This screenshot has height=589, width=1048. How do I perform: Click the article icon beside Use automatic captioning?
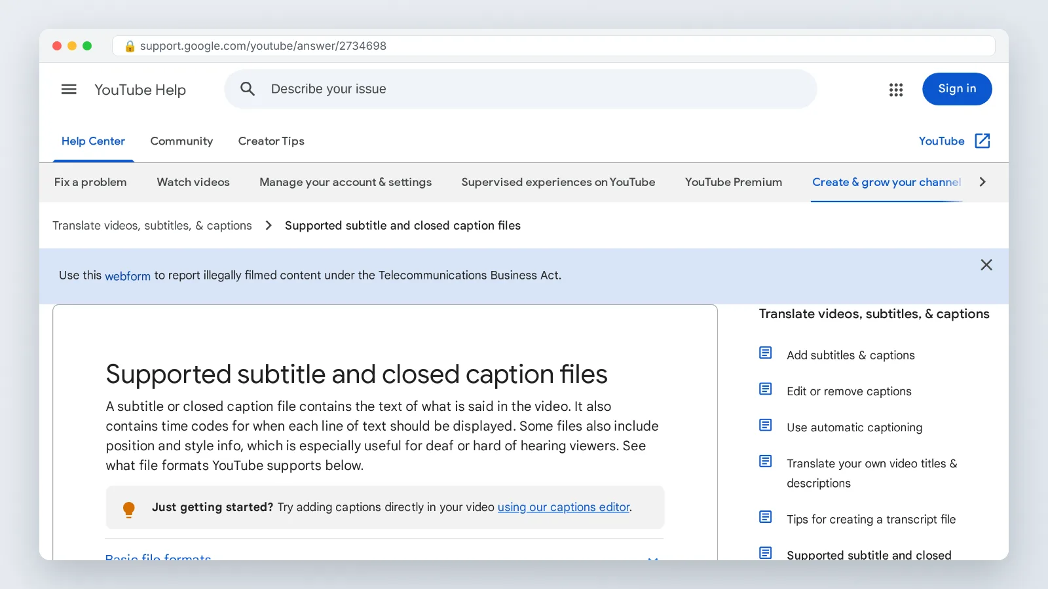pyautogui.click(x=765, y=425)
